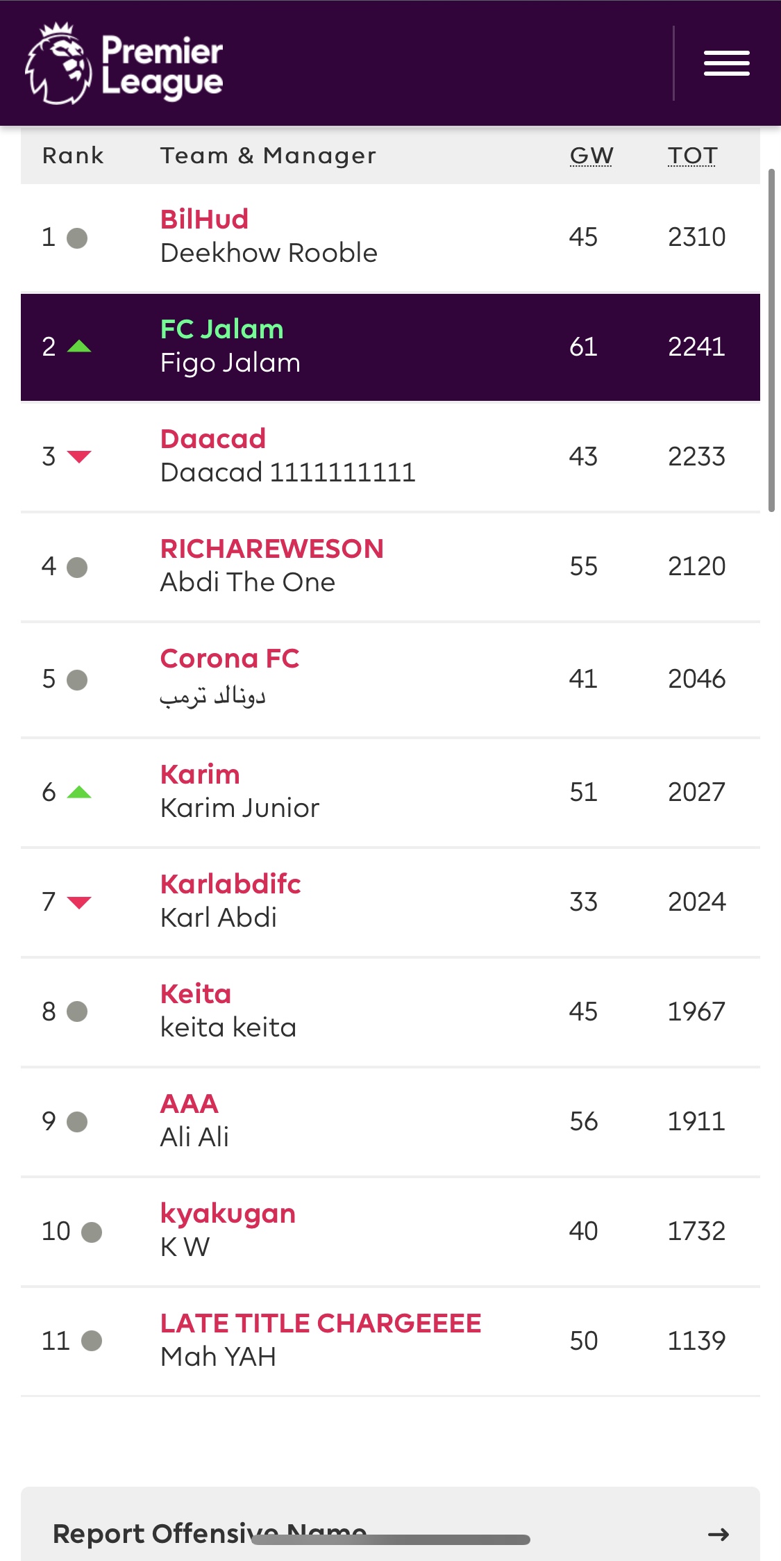Open the BilHud team link

(204, 220)
